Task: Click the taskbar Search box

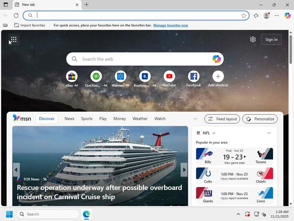Action: [x=48, y=214]
